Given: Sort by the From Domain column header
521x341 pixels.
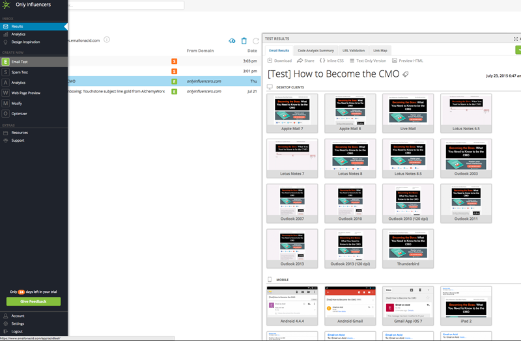Looking at the screenshot, I should pos(200,51).
